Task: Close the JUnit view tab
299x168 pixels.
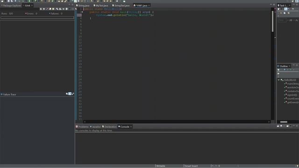Action: (x=32, y=6)
